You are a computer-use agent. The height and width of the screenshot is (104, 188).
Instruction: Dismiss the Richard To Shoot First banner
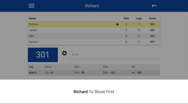pyautogui.click(x=94, y=92)
